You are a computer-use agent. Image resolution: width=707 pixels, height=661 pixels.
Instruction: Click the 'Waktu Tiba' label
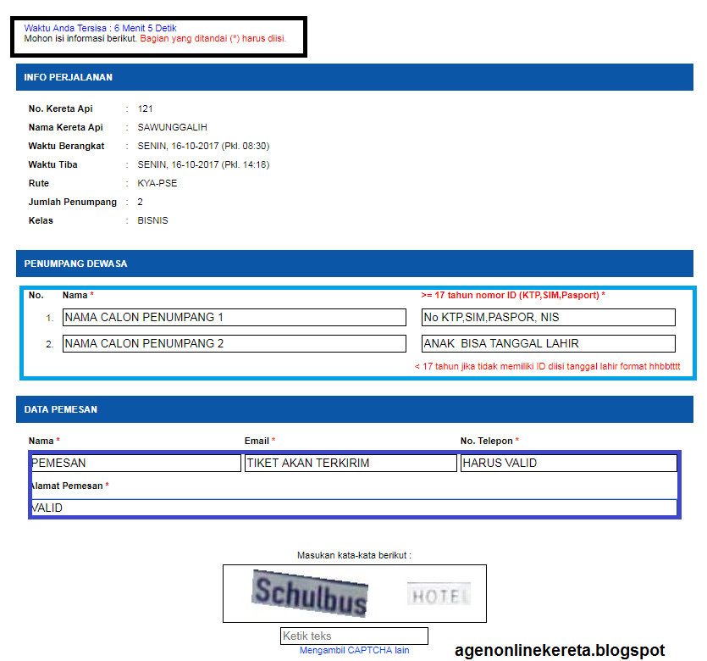(x=52, y=164)
